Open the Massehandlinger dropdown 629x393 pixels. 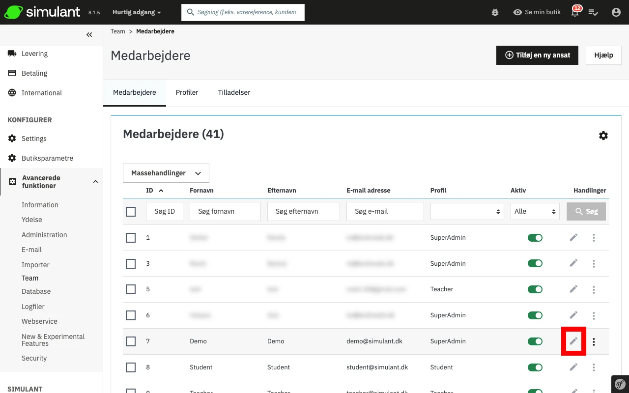pos(166,173)
